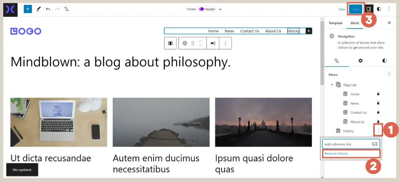
Task: Collapse the Page List tree item
Action: coord(332,85)
